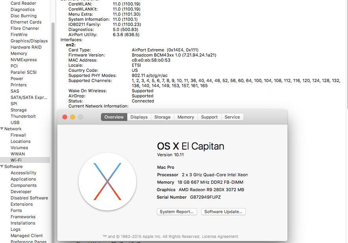
Task: Click the serial number G872949FUPZ
Action: pos(205,197)
